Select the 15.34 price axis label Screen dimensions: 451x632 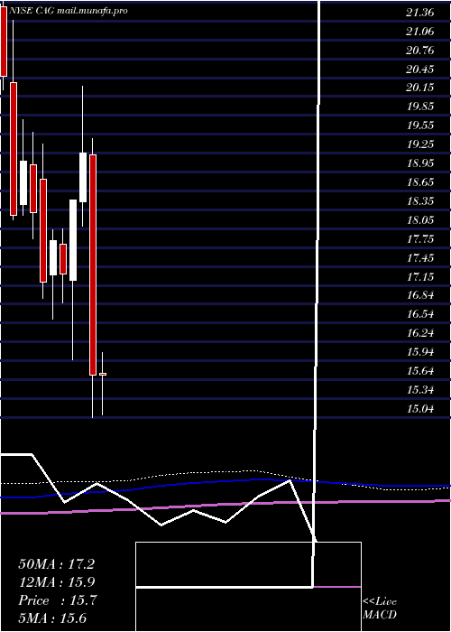[x=420, y=390]
